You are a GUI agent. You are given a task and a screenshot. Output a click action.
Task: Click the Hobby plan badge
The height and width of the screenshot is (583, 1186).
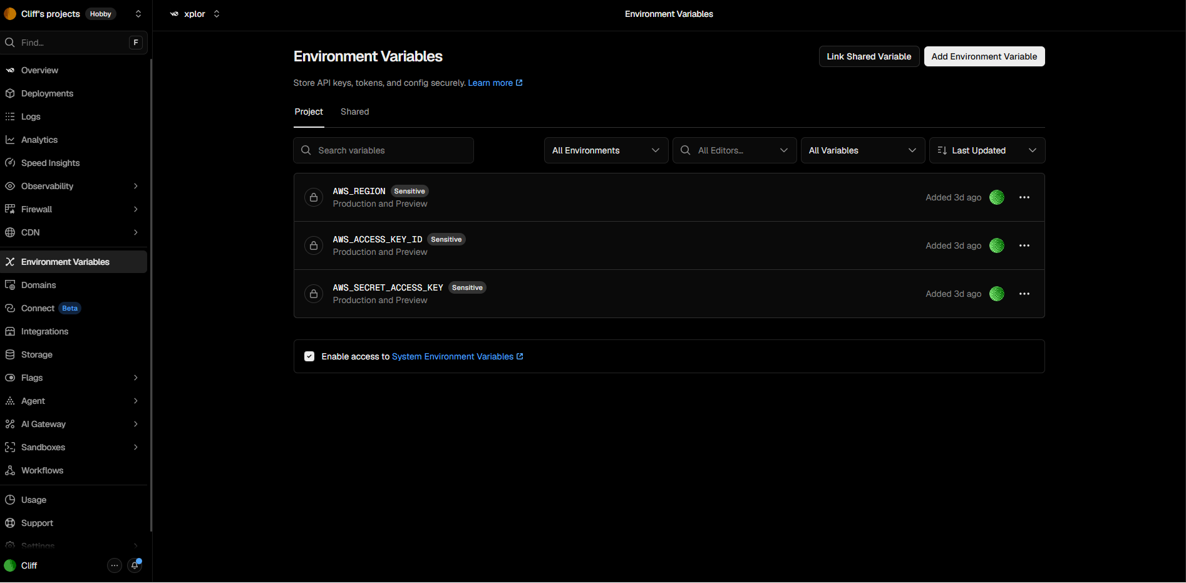101,14
